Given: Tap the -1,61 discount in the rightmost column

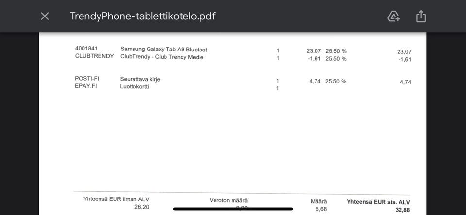Looking at the screenshot, I should (x=405, y=60).
